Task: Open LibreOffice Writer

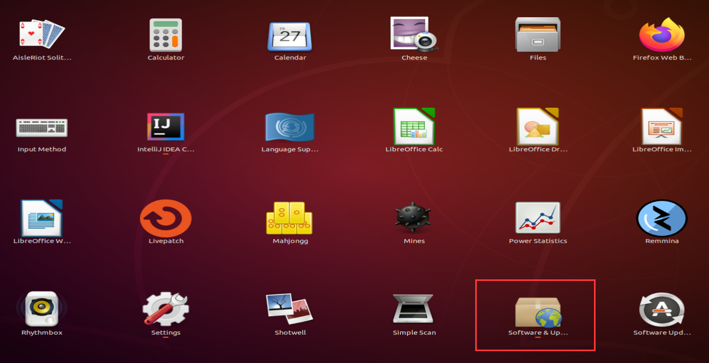Action: pyautogui.click(x=42, y=218)
